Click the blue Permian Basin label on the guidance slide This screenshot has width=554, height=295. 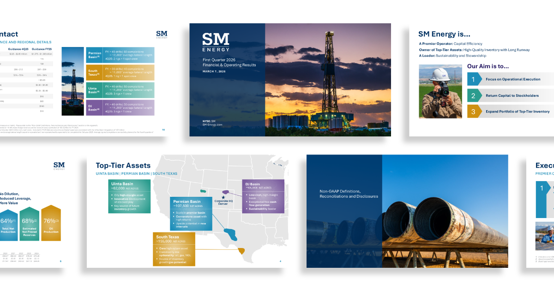point(95,55)
